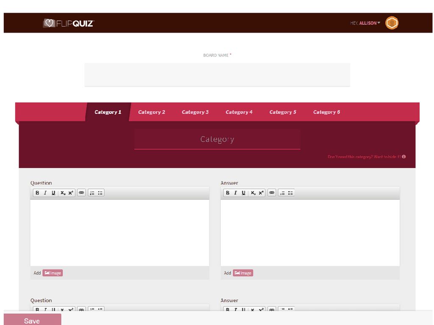
Task: Click the Save button
Action: click(32, 320)
